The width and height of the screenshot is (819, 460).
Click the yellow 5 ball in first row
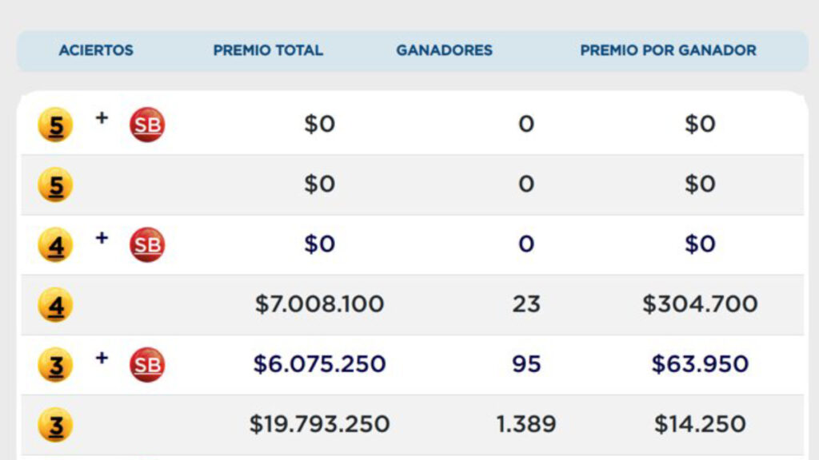(55, 125)
